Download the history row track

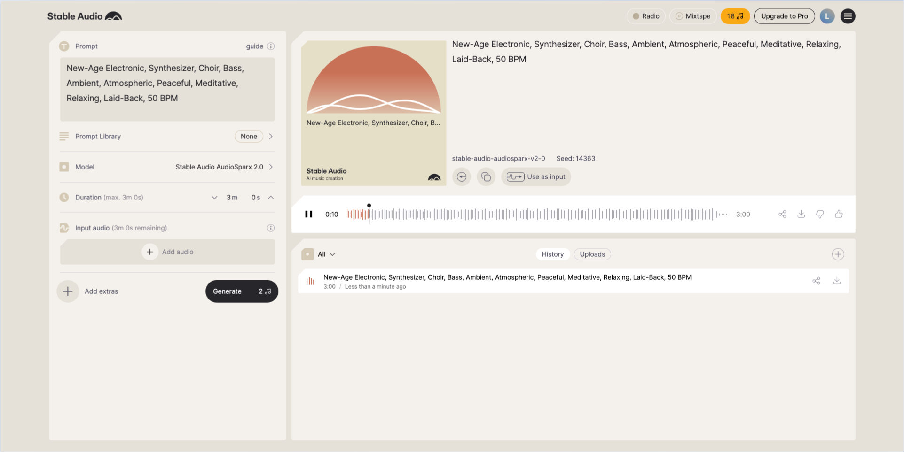(x=837, y=281)
